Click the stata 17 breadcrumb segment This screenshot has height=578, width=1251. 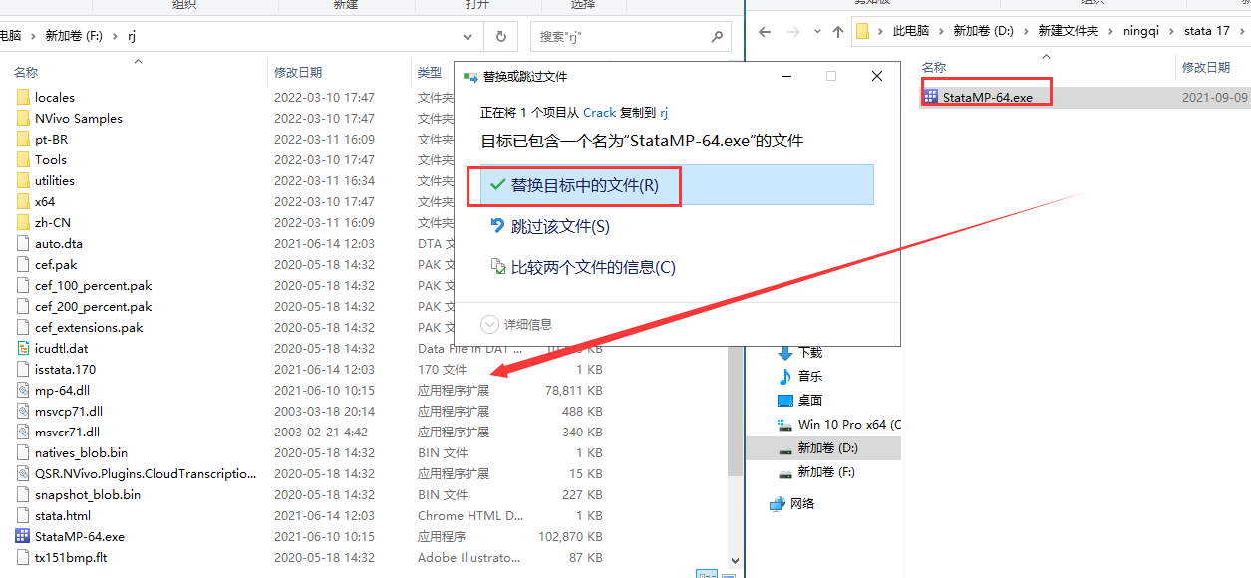1206,31
